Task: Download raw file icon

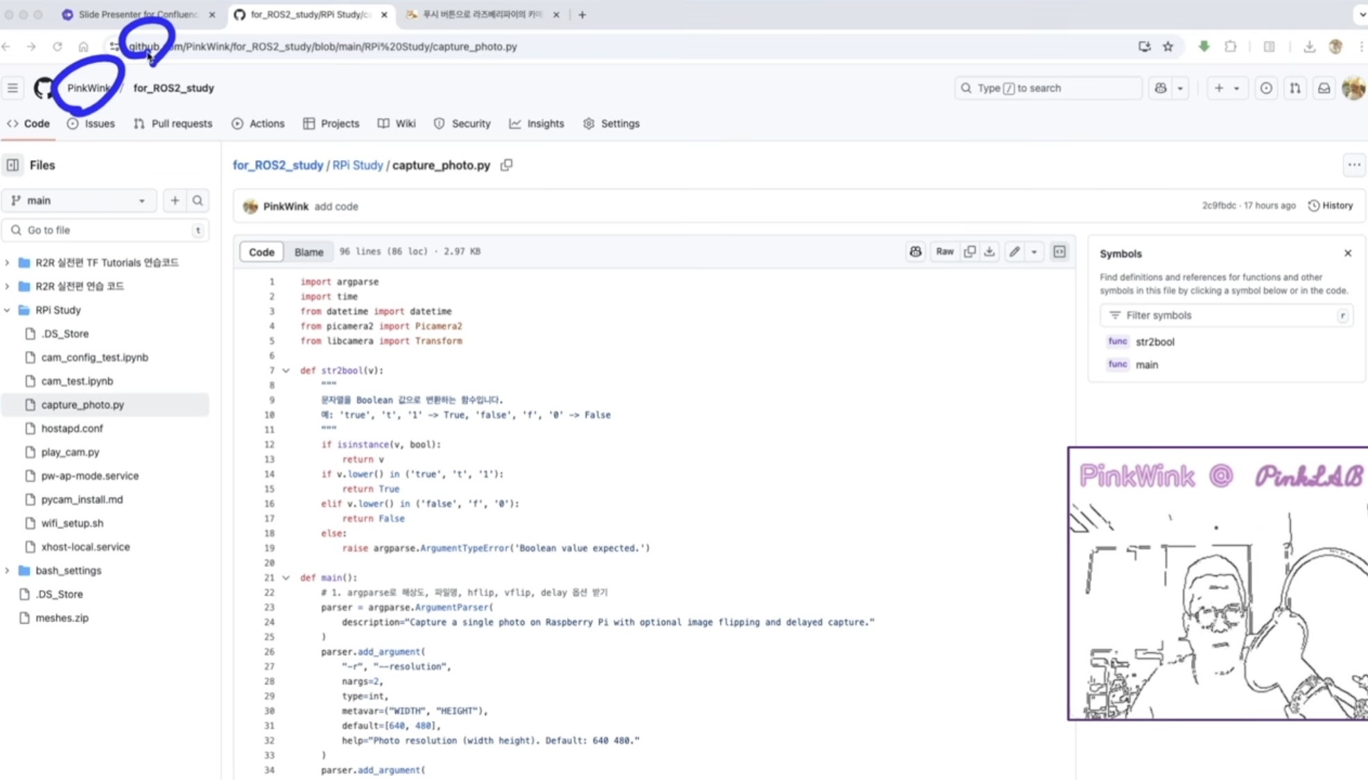Action: (989, 252)
